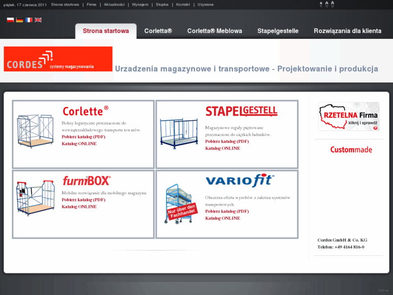Viewport: 393px width, 295px height.
Task: Open the furniBOX Katalog ONLINE link
Action: [79, 207]
